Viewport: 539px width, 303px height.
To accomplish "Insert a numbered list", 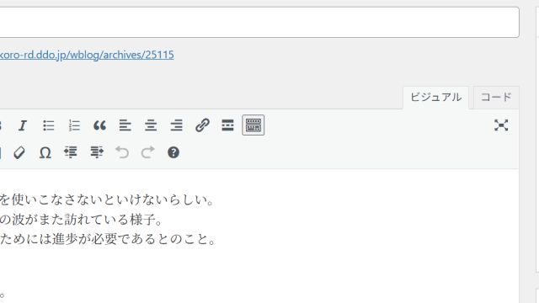I will (74, 125).
